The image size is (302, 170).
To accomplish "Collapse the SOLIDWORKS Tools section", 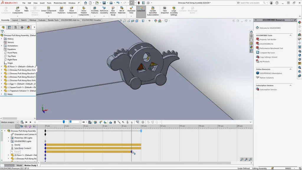I will point(290,35).
